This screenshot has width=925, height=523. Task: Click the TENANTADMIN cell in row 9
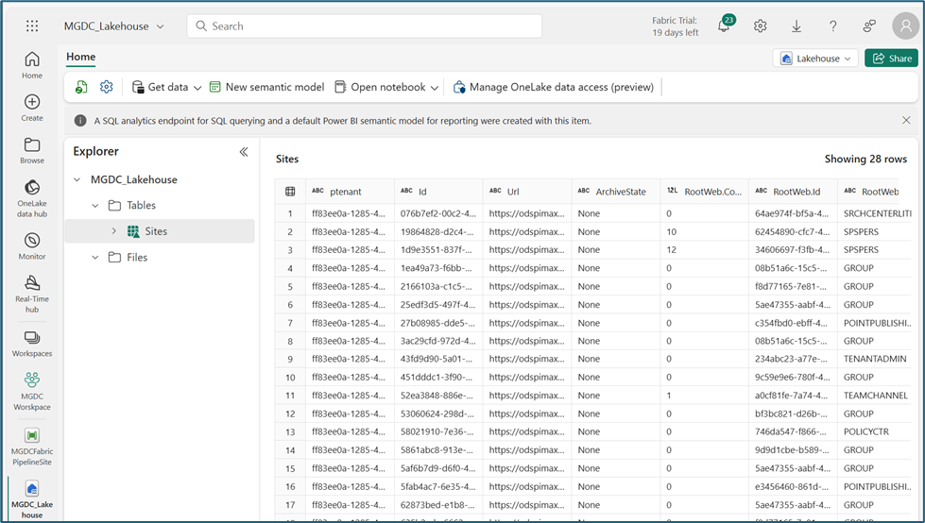(875, 359)
